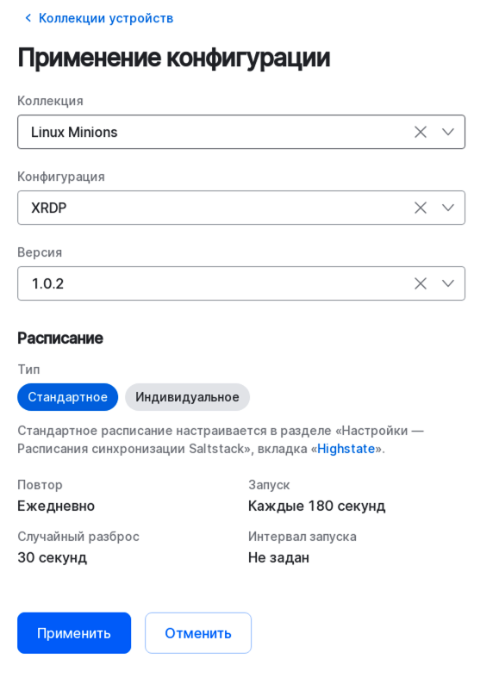Screen dimensions: 499x690
Task: Click the Версия input field
Action: 172,283
